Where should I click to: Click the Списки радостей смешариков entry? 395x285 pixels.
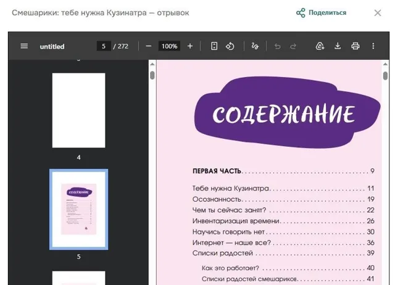click(x=288, y=279)
